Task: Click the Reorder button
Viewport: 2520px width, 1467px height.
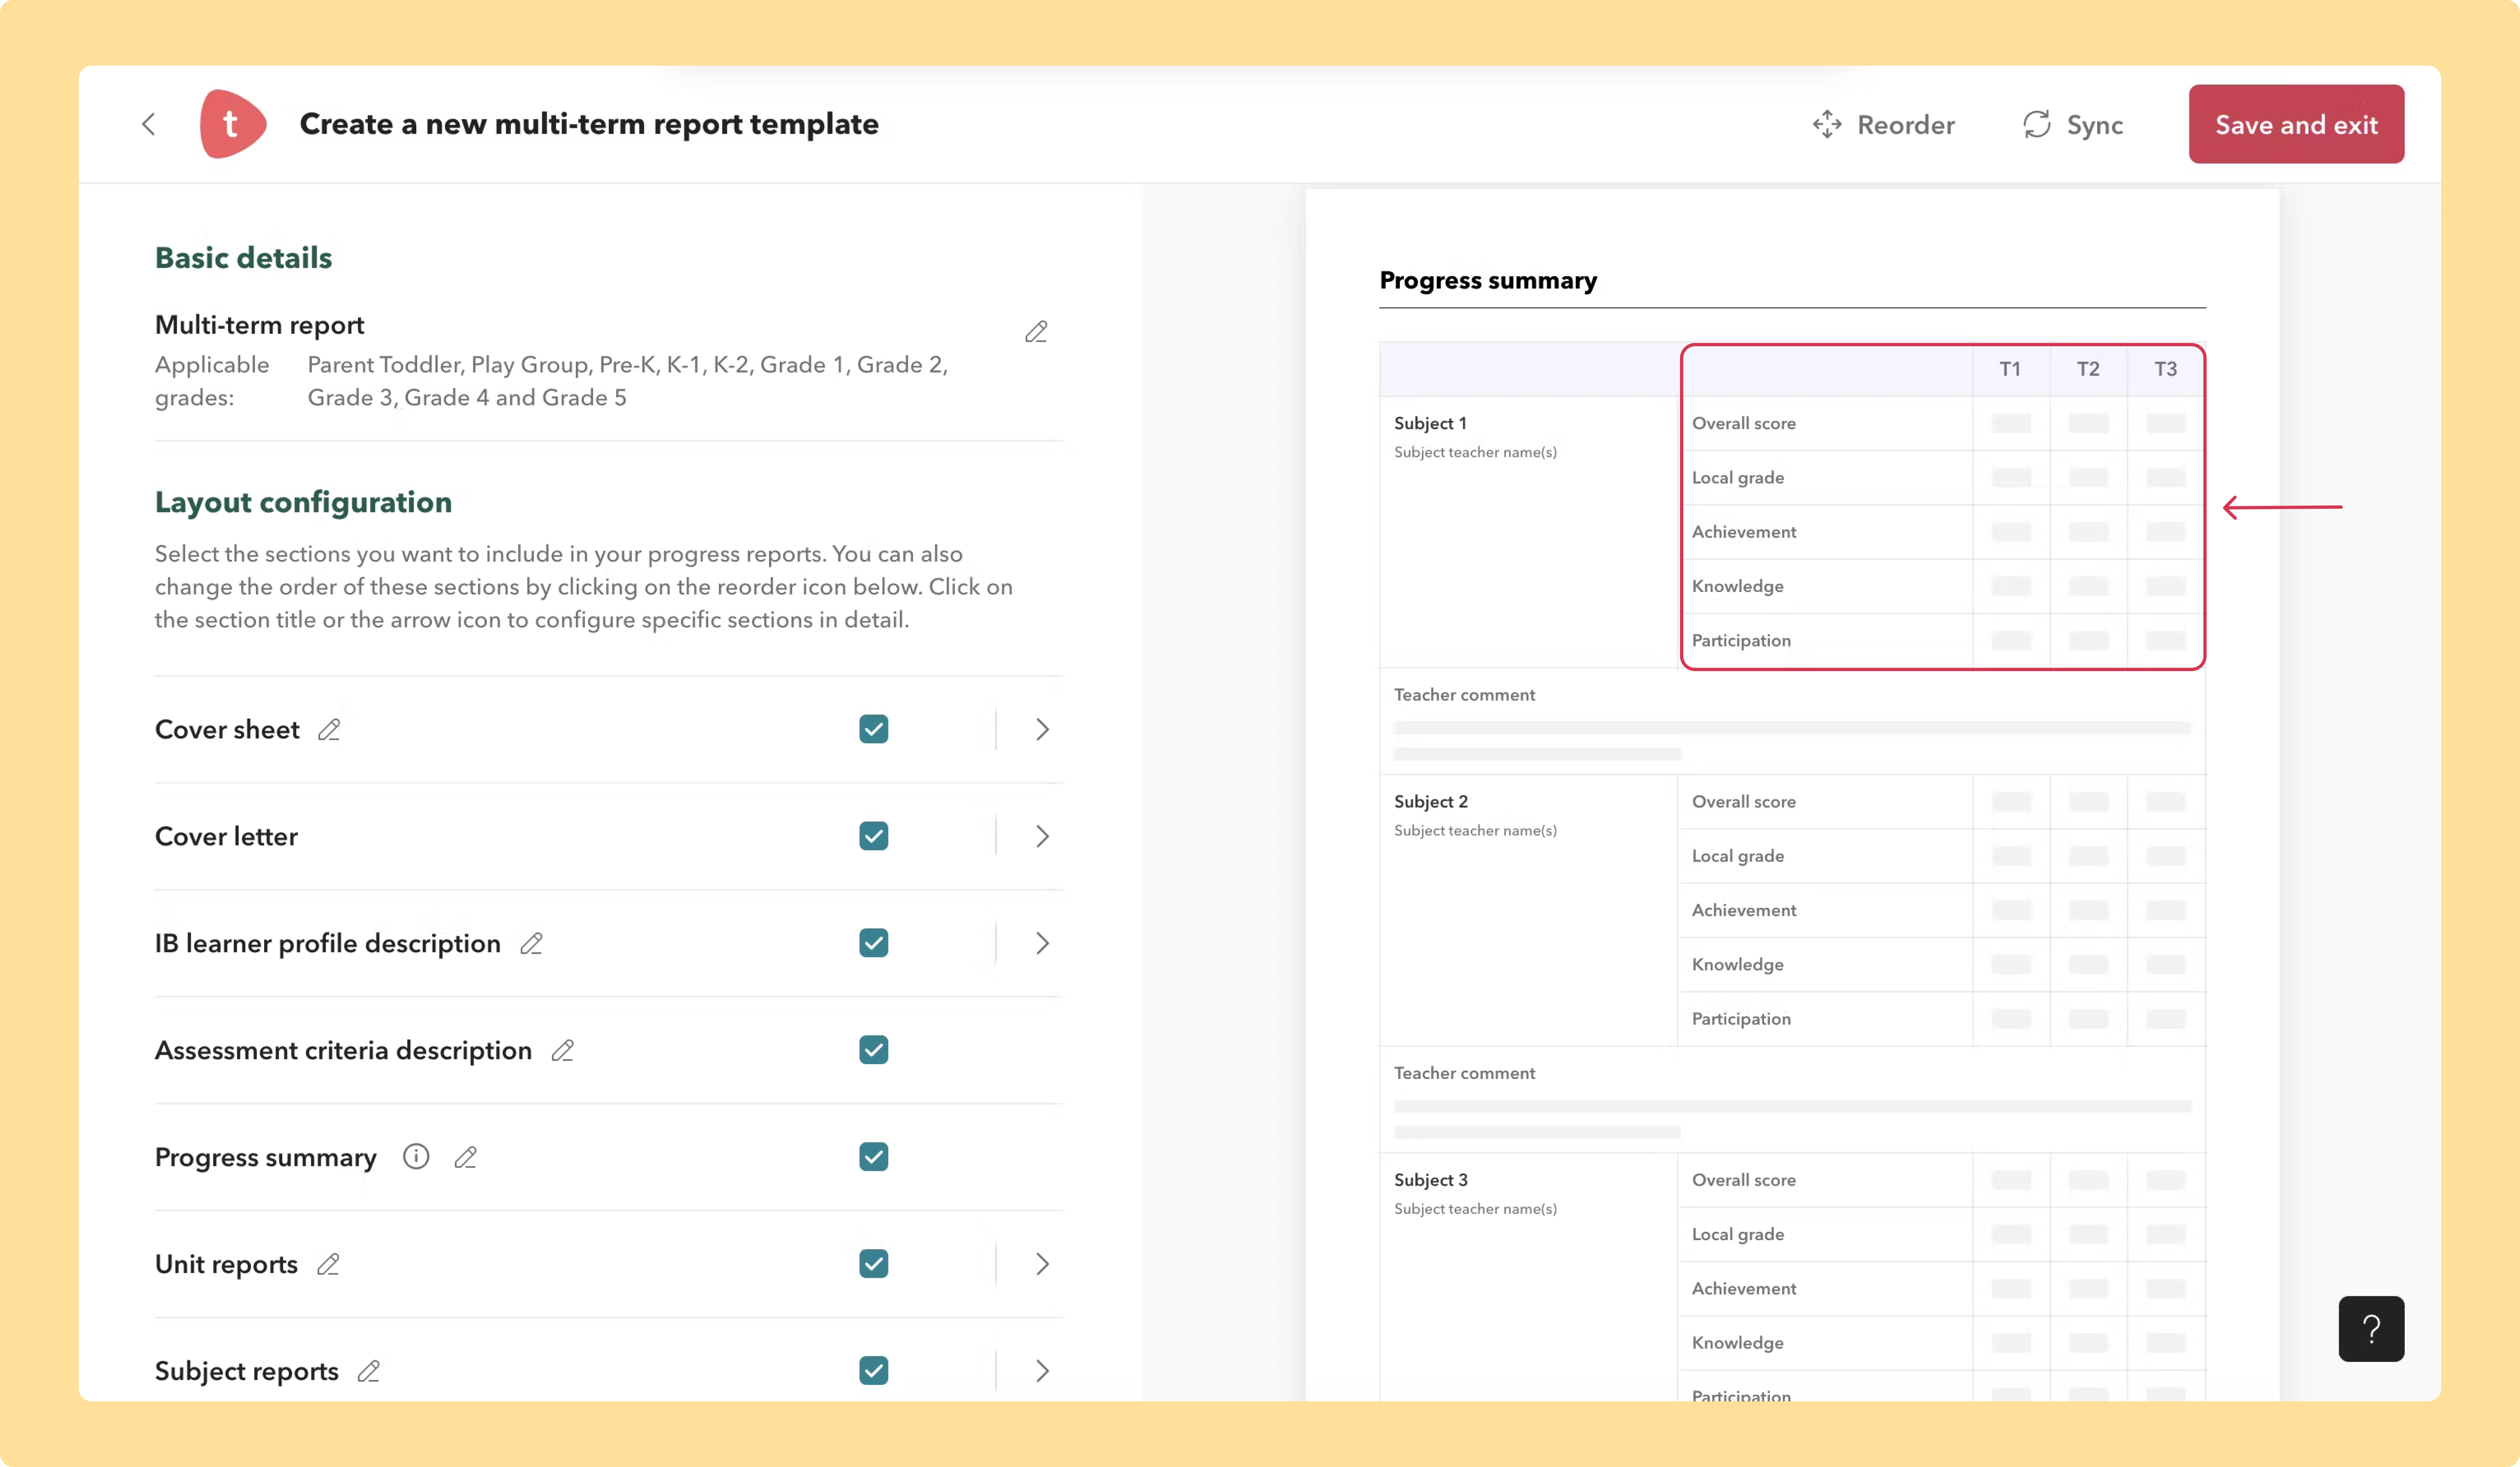Action: click(1883, 125)
